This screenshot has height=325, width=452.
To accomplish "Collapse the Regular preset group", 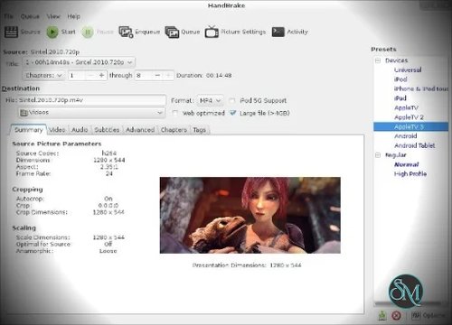I will click(x=378, y=155).
